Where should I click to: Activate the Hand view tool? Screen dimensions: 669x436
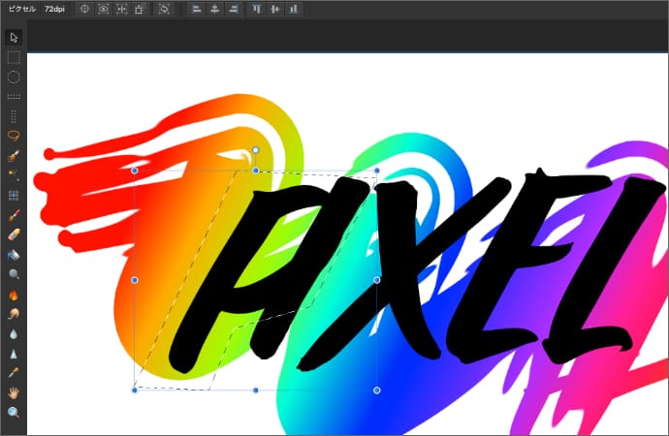pyautogui.click(x=14, y=392)
